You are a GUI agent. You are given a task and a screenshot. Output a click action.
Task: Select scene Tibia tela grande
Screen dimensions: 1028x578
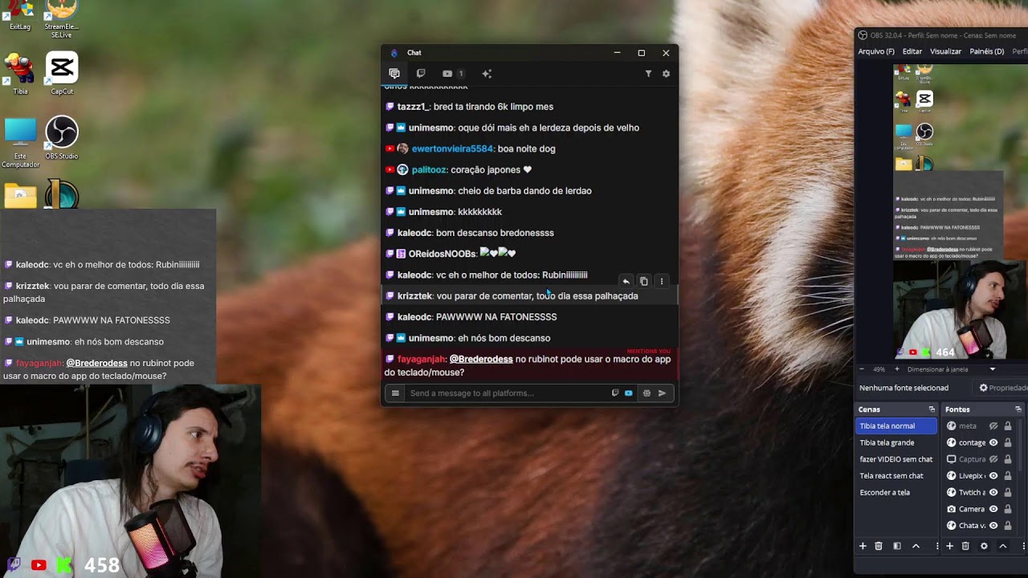pyautogui.click(x=896, y=442)
